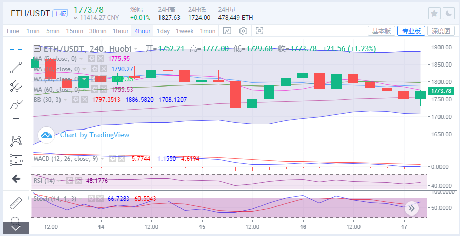Collapse legend with ETH/USDT minus box
Screen dimensions: 460x236
tap(37, 48)
